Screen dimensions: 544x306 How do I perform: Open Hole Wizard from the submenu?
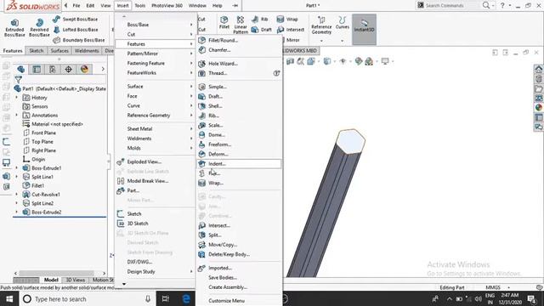(239, 64)
